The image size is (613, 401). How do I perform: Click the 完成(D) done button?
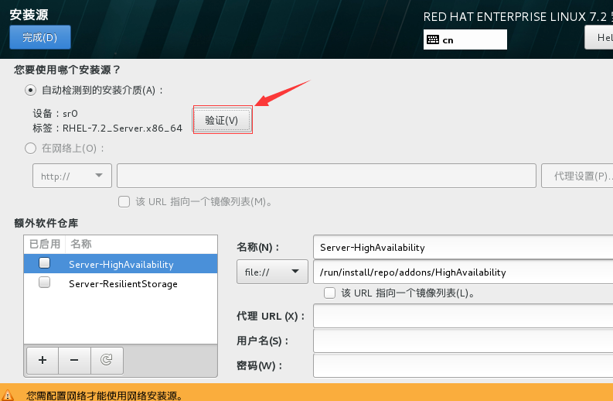(40, 37)
